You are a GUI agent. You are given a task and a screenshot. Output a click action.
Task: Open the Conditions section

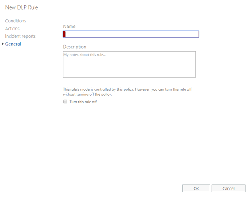tap(15, 21)
